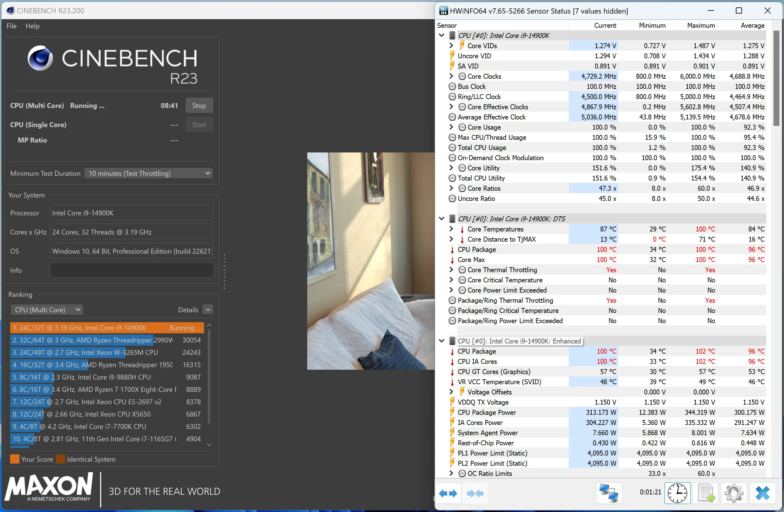This screenshot has width=784, height=512.
Task: Click the clock reset-timer icon
Action: coord(677,493)
